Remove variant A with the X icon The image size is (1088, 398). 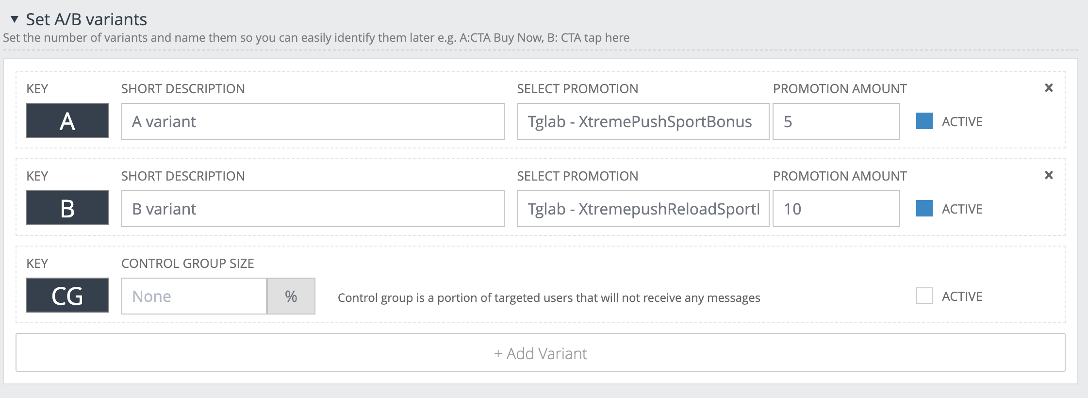pyautogui.click(x=1049, y=88)
